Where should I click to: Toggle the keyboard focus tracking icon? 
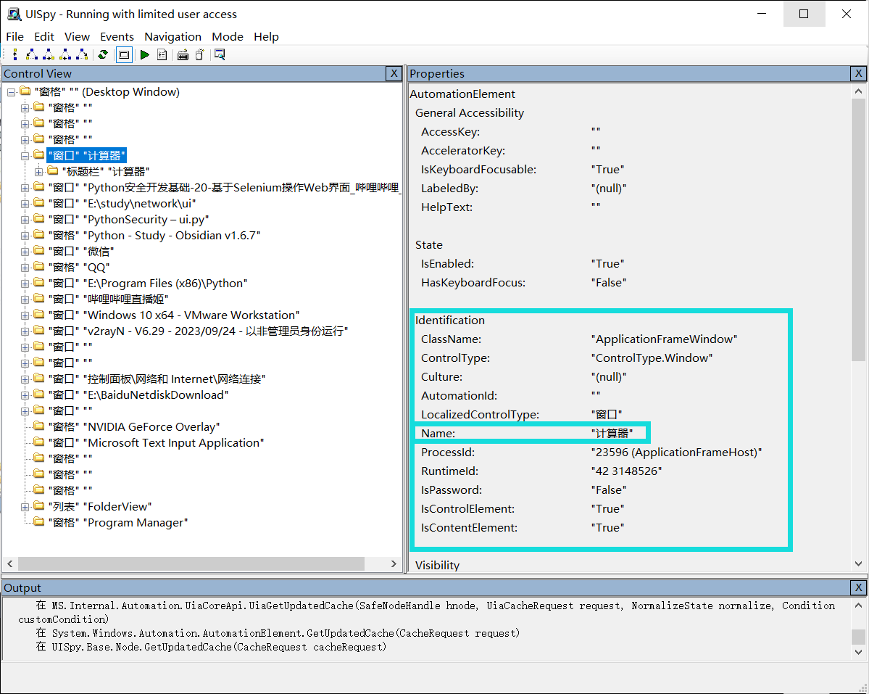pos(183,54)
